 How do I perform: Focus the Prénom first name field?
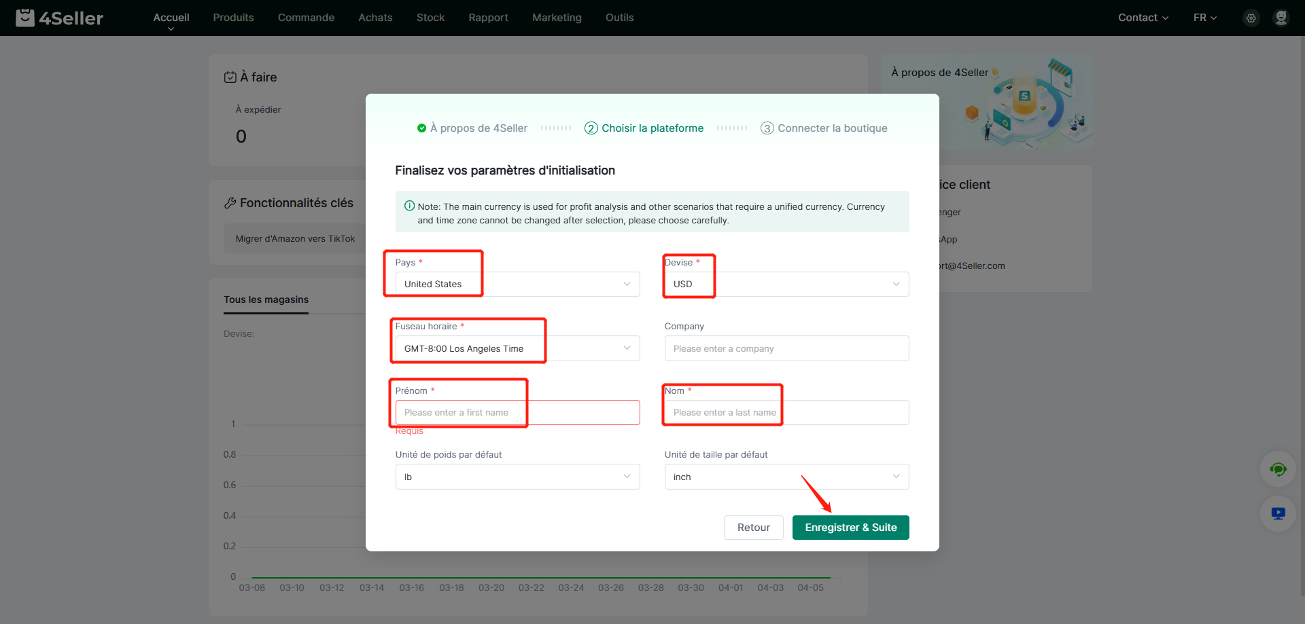tap(517, 413)
